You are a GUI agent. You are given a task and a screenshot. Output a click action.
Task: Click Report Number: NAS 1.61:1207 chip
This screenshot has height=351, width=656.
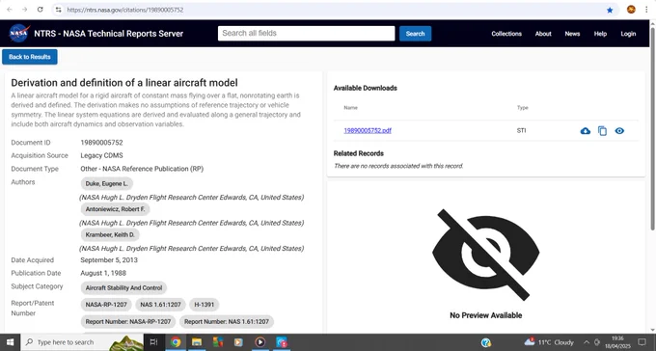point(227,322)
